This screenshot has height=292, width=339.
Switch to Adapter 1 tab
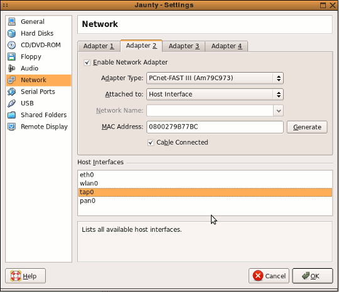tap(99, 46)
